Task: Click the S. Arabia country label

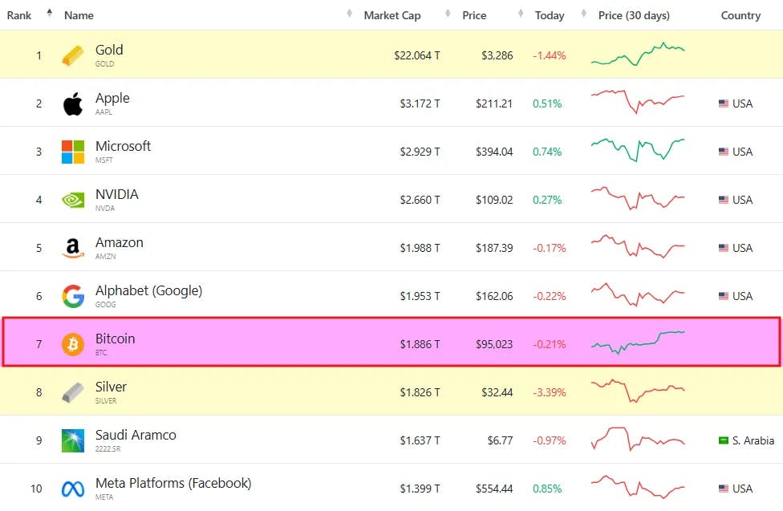Action: click(753, 440)
